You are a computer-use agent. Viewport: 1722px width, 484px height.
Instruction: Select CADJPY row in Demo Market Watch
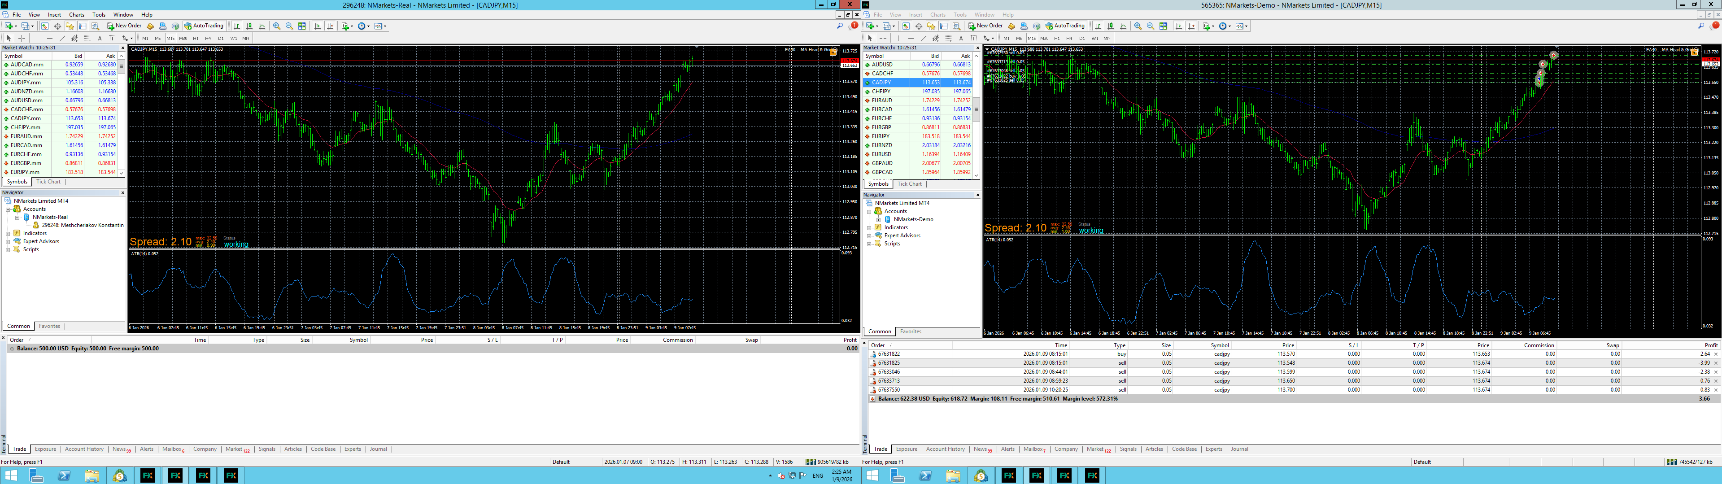tap(918, 82)
